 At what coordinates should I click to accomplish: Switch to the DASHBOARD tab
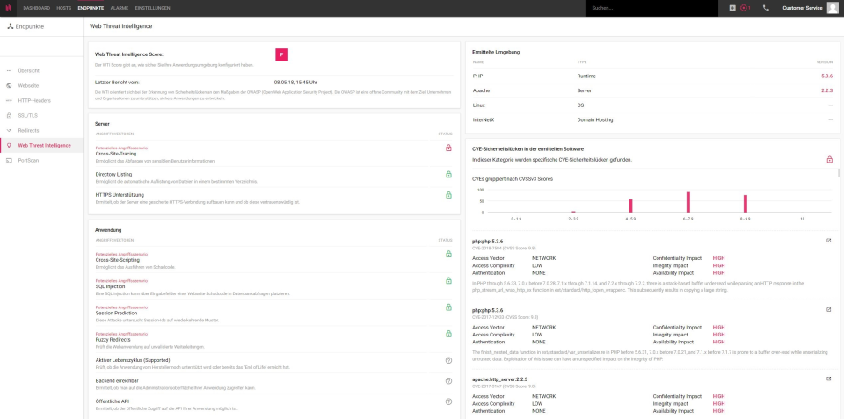pyautogui.click(x=37, y=8)
